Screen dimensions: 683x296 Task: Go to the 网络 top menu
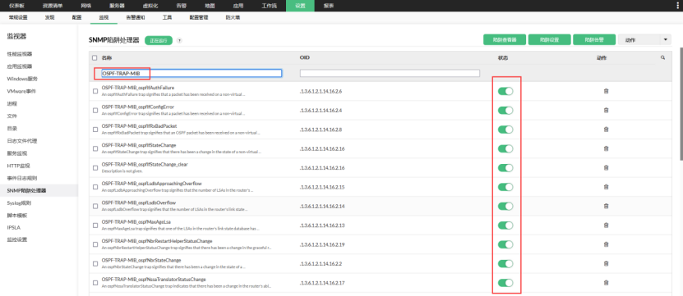(85, 6)
